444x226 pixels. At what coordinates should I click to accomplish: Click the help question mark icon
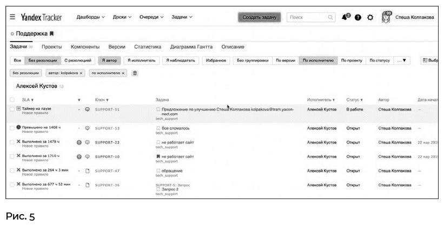(358, 17)
